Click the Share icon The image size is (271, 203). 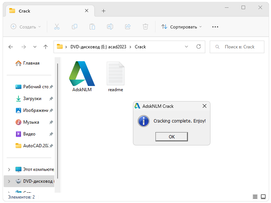coord(128,27)
